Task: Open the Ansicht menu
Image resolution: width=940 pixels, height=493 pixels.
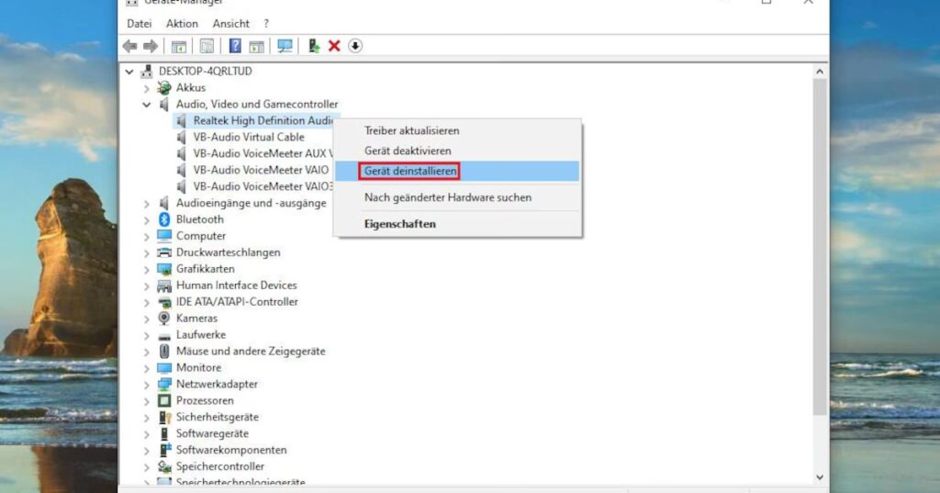Action: [230, 23]
